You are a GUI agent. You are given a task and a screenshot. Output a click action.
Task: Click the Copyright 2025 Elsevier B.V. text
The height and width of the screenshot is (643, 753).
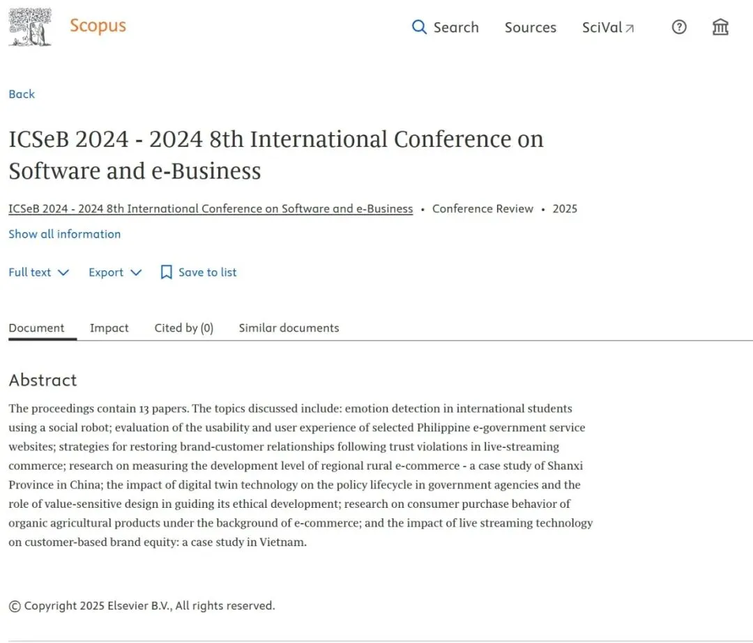149,605
